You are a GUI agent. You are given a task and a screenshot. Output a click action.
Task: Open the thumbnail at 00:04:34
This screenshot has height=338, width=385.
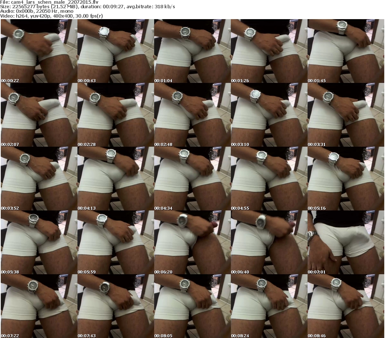(x=192, y=179)
